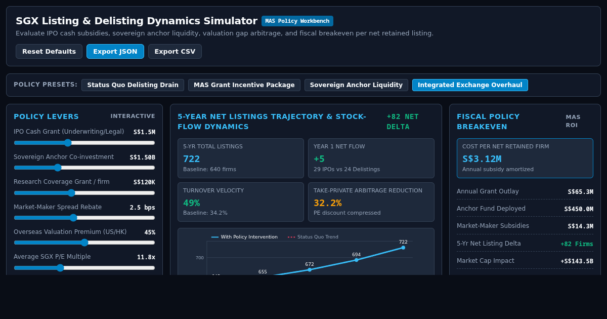Click the SGX Simulator main title
607x319 pixels.
click(137, 21)
